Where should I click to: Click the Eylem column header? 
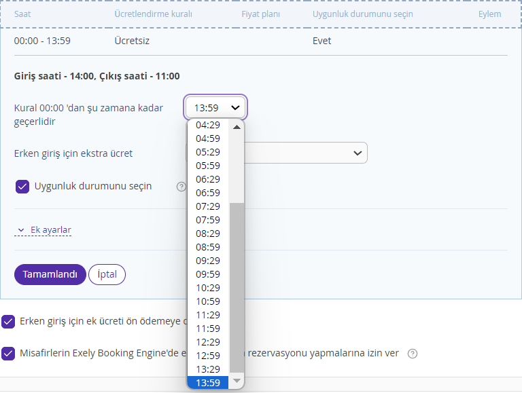click(x=489, y=14)
